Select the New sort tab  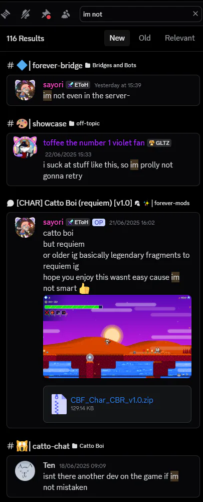pyautogui.click(x=117, y=38)
